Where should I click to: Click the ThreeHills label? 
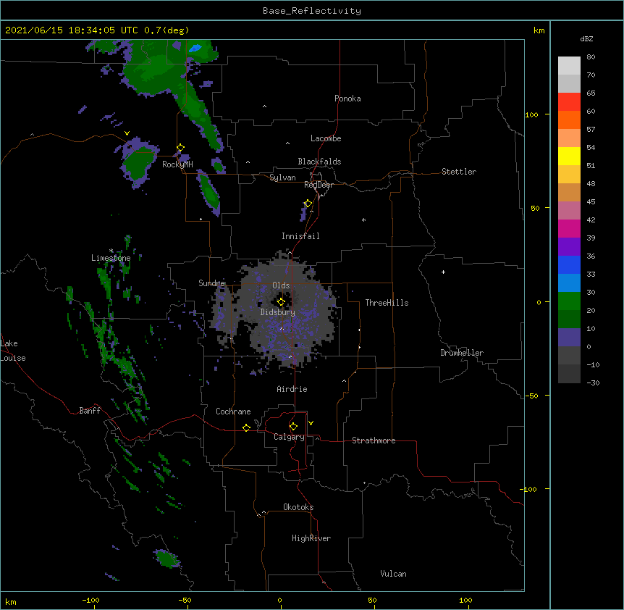[387, 303]
